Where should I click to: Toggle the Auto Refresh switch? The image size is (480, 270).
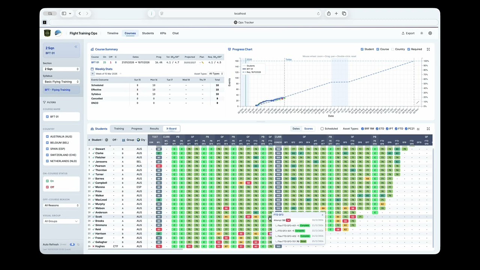pos(72,244)
